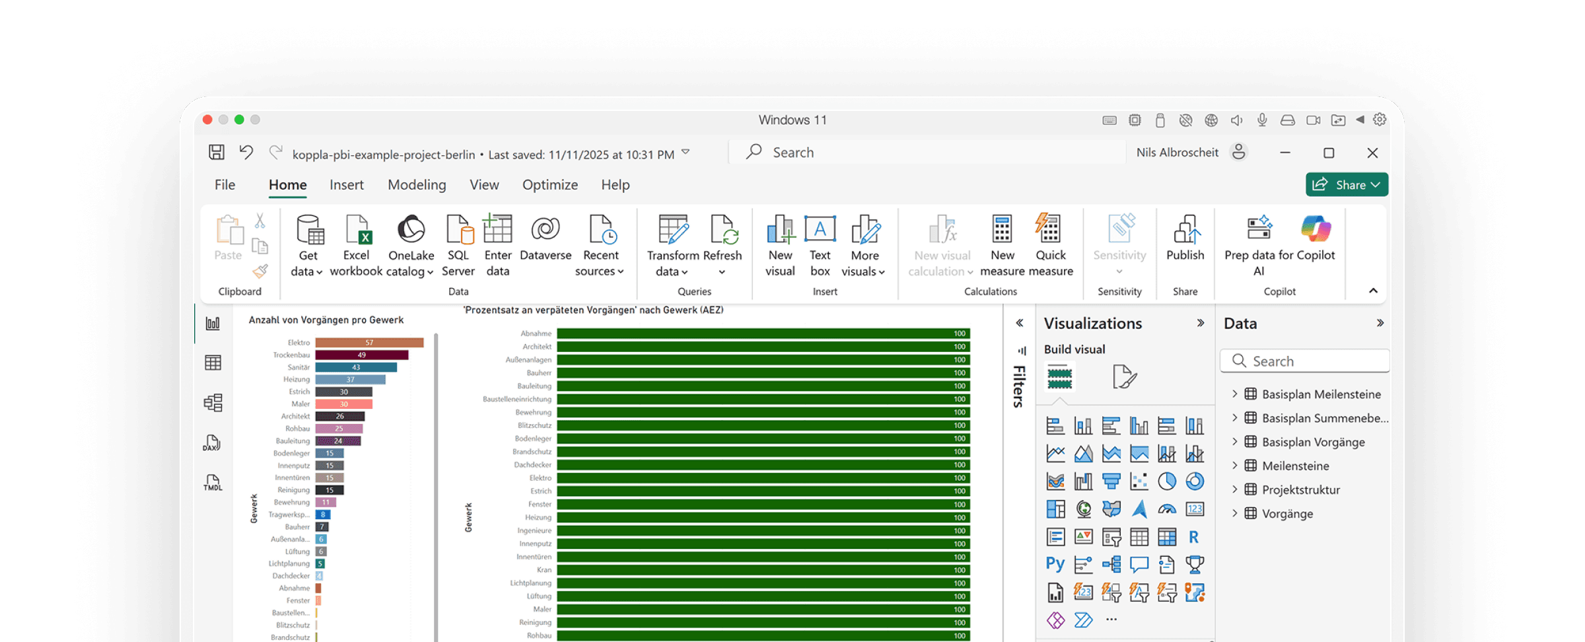Viewport: 1585px width, 642px height.
Task: Select the Stacked bar chart visual
Action: point(1055,426)
